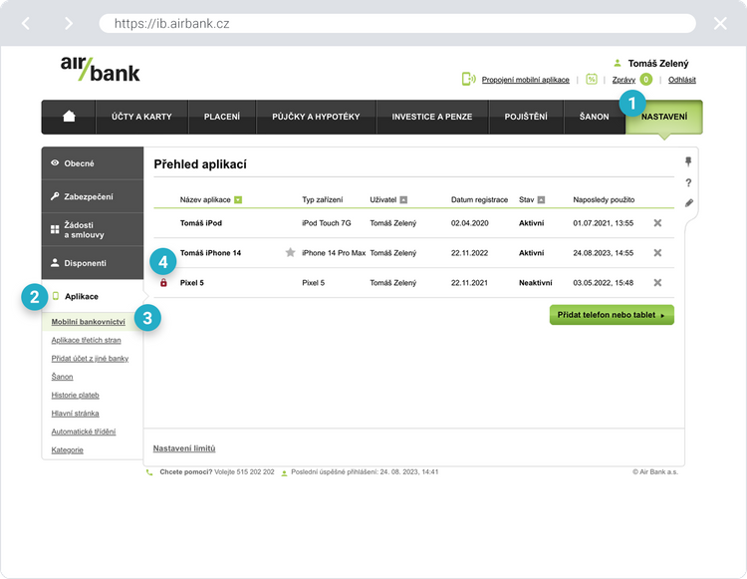747x579 pixels.
Task: Click the pencil edit icon on right panel
Action: (688, 203)
